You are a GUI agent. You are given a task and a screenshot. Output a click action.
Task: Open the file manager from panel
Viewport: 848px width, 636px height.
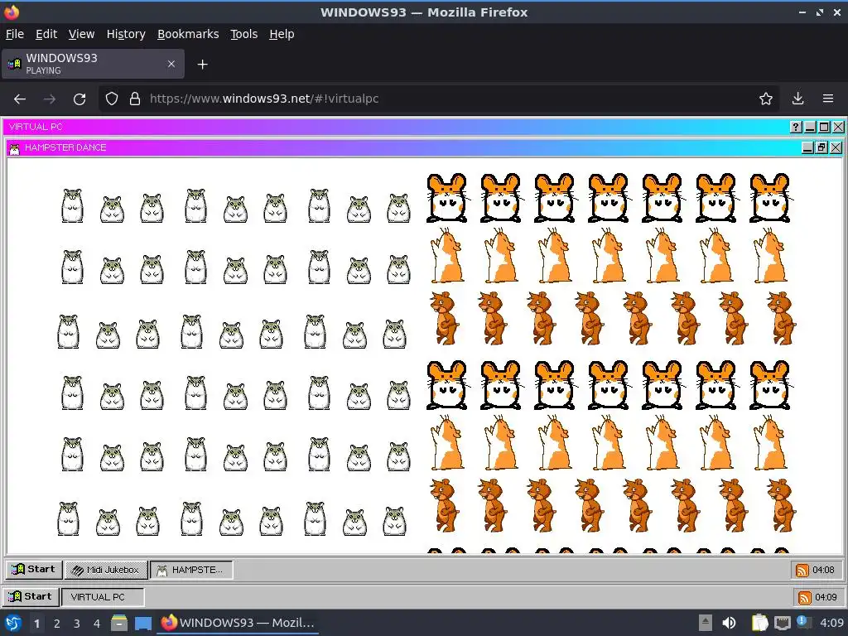coord(119,623)
